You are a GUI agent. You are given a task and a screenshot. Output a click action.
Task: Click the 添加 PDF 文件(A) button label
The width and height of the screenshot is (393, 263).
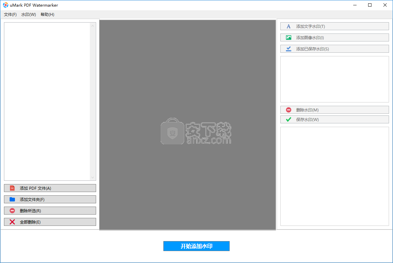pyautogui.click(x=35, y=188)
